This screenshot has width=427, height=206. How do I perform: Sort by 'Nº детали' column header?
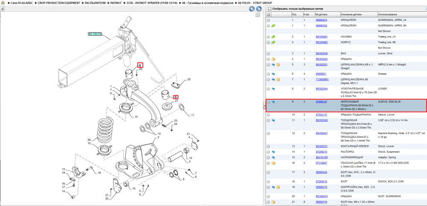pos(322,14)
